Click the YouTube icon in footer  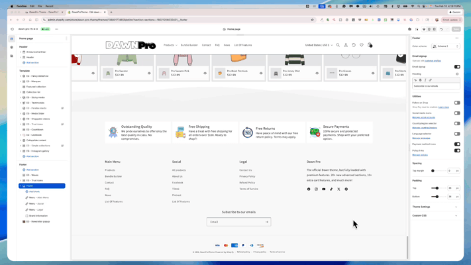click(x=324, y=189)
